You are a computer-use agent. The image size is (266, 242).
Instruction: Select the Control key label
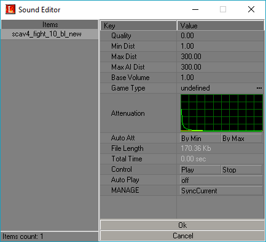coord(122,169)
